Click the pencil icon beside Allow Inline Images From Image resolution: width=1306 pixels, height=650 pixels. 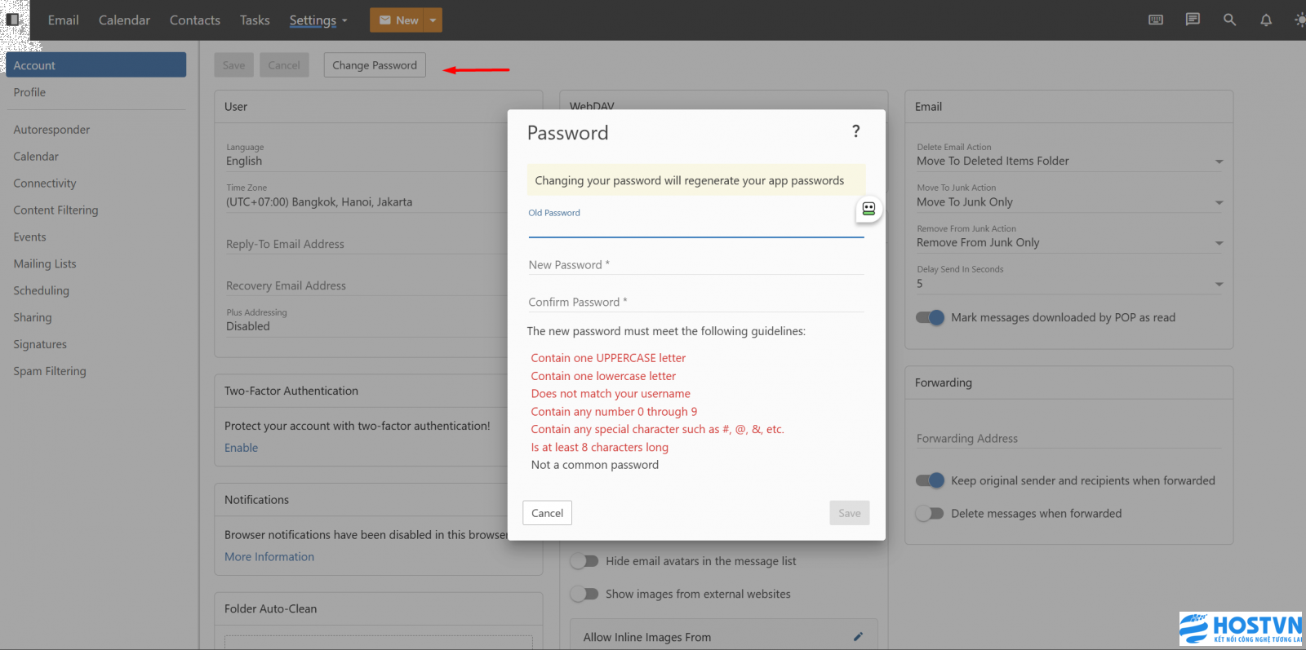click(858, 637)
